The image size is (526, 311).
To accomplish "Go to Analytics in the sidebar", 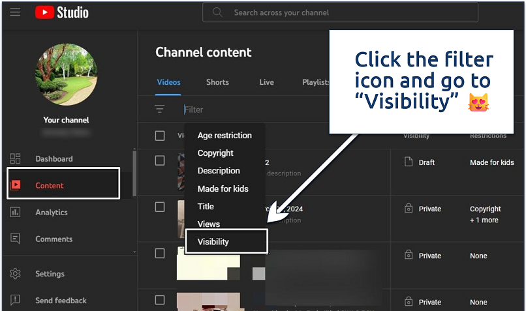I will (51, 213).
